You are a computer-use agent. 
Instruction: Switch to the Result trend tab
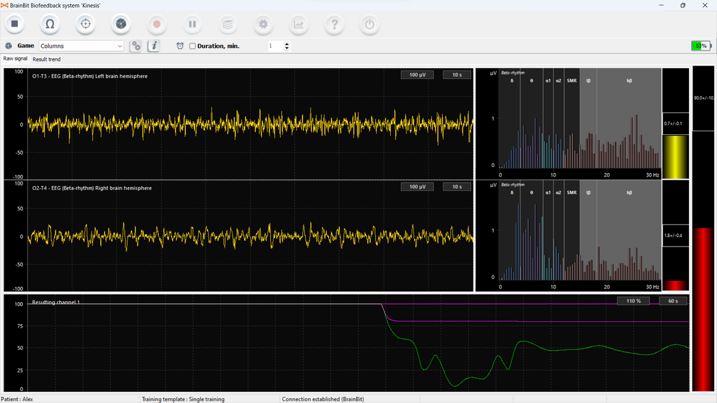(x=47, y=59)
